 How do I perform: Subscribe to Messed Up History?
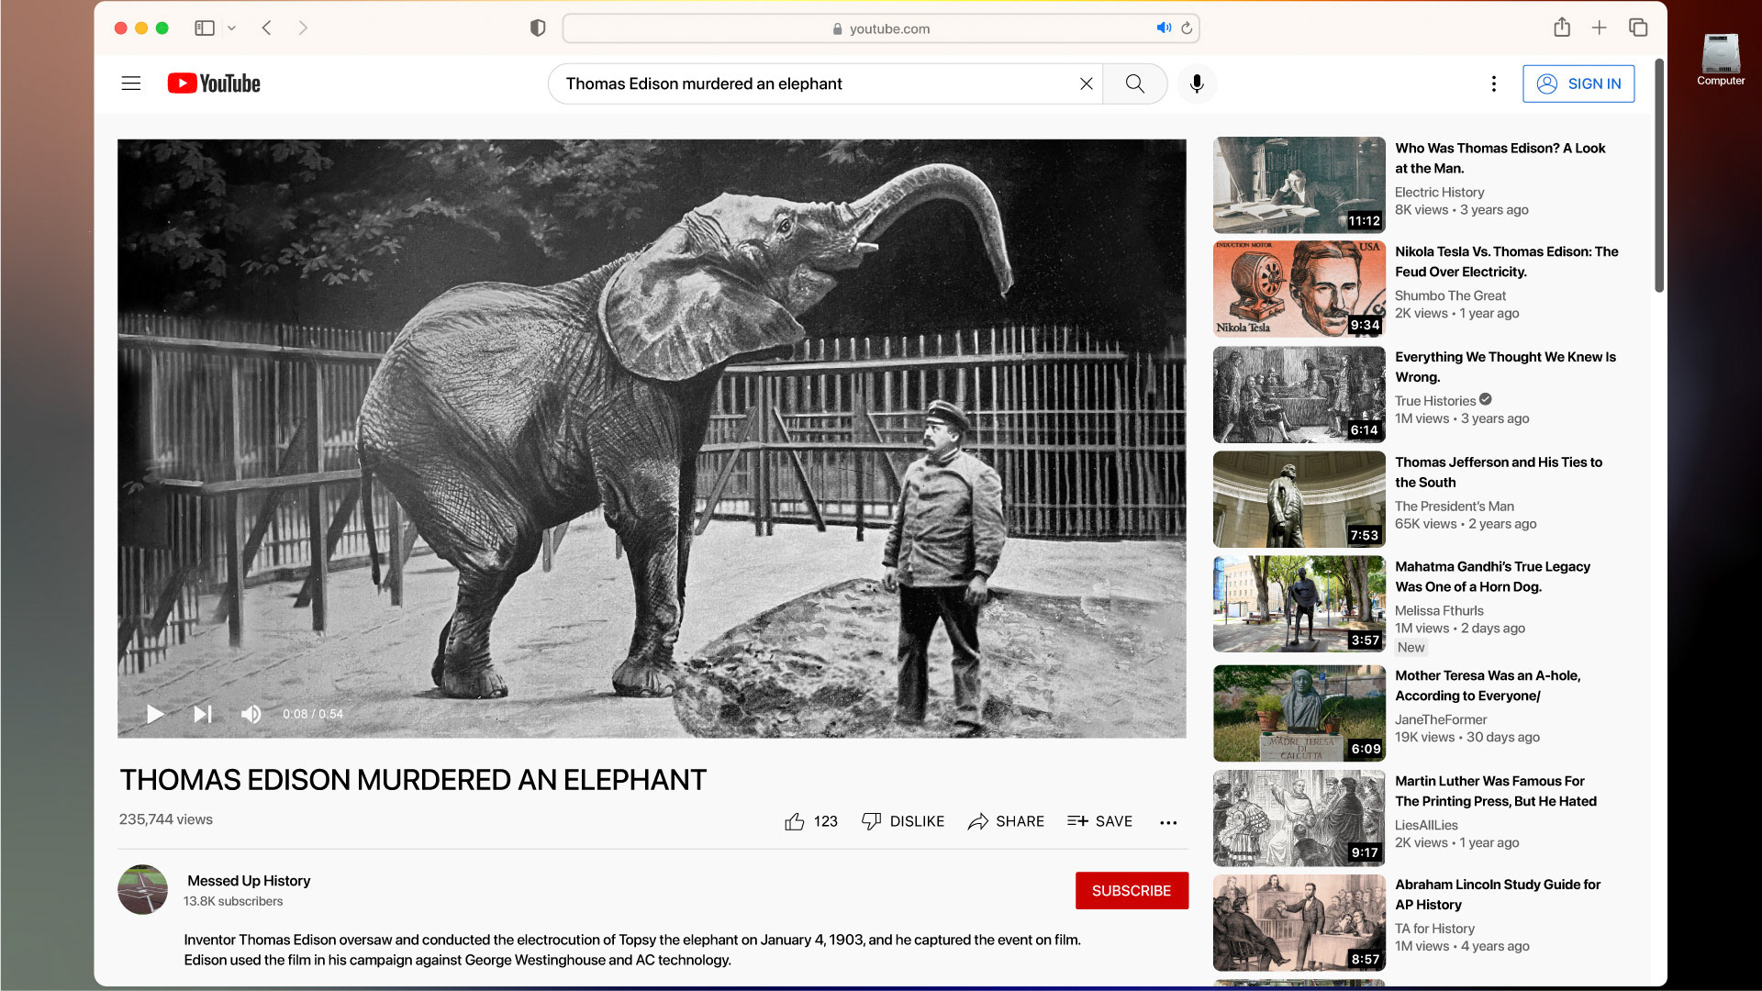[x=1132, y=891]
